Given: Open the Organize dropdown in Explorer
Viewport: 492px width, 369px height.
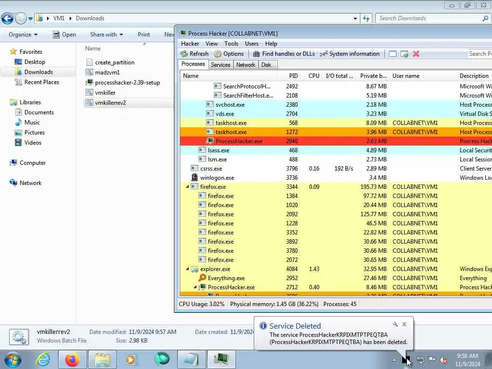Looking at the screenshot, I should tap(23, 35).
